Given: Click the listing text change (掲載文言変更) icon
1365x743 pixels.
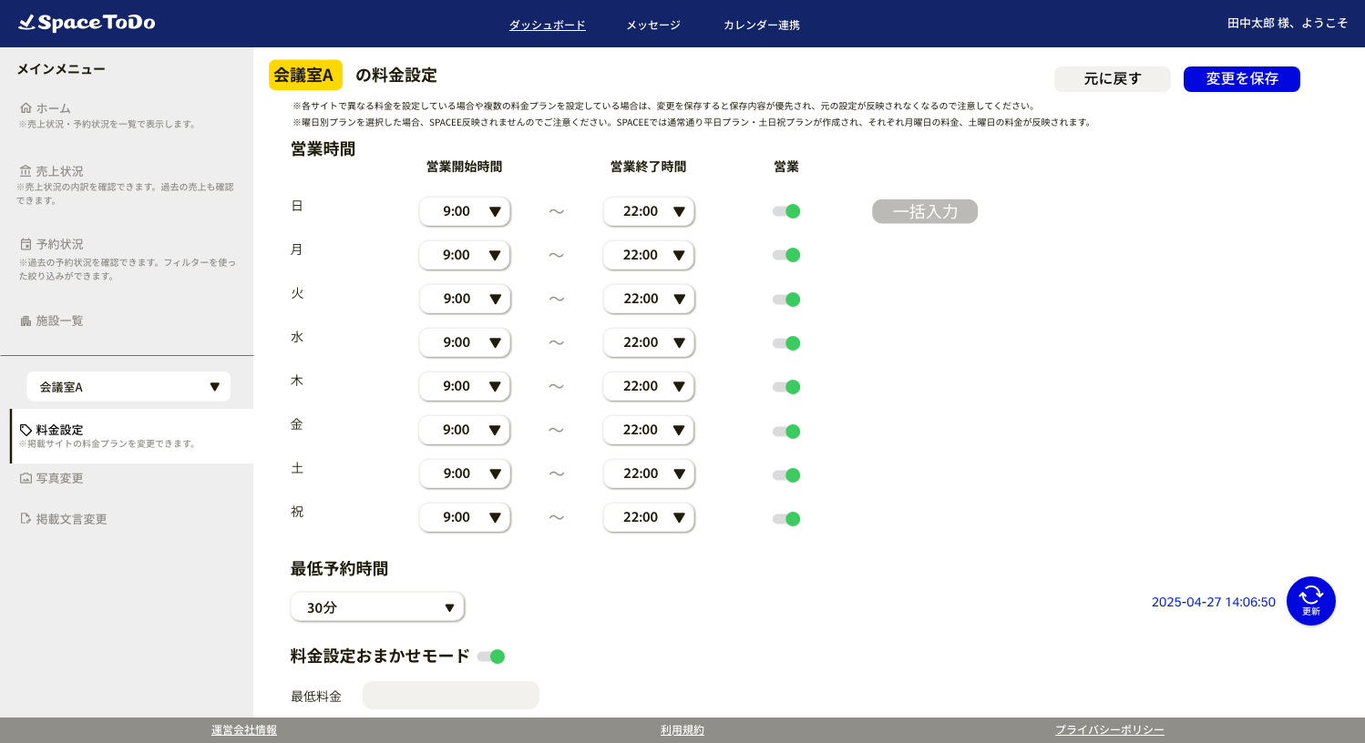Looking at the screenshot, I should point(26,519).
